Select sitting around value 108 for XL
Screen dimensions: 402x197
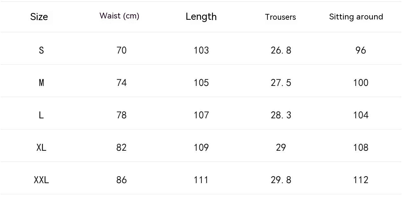tap(361, 148)
